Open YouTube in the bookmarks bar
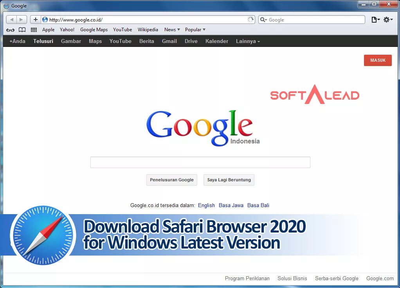 pyautogui.click(x=123, y=30)
